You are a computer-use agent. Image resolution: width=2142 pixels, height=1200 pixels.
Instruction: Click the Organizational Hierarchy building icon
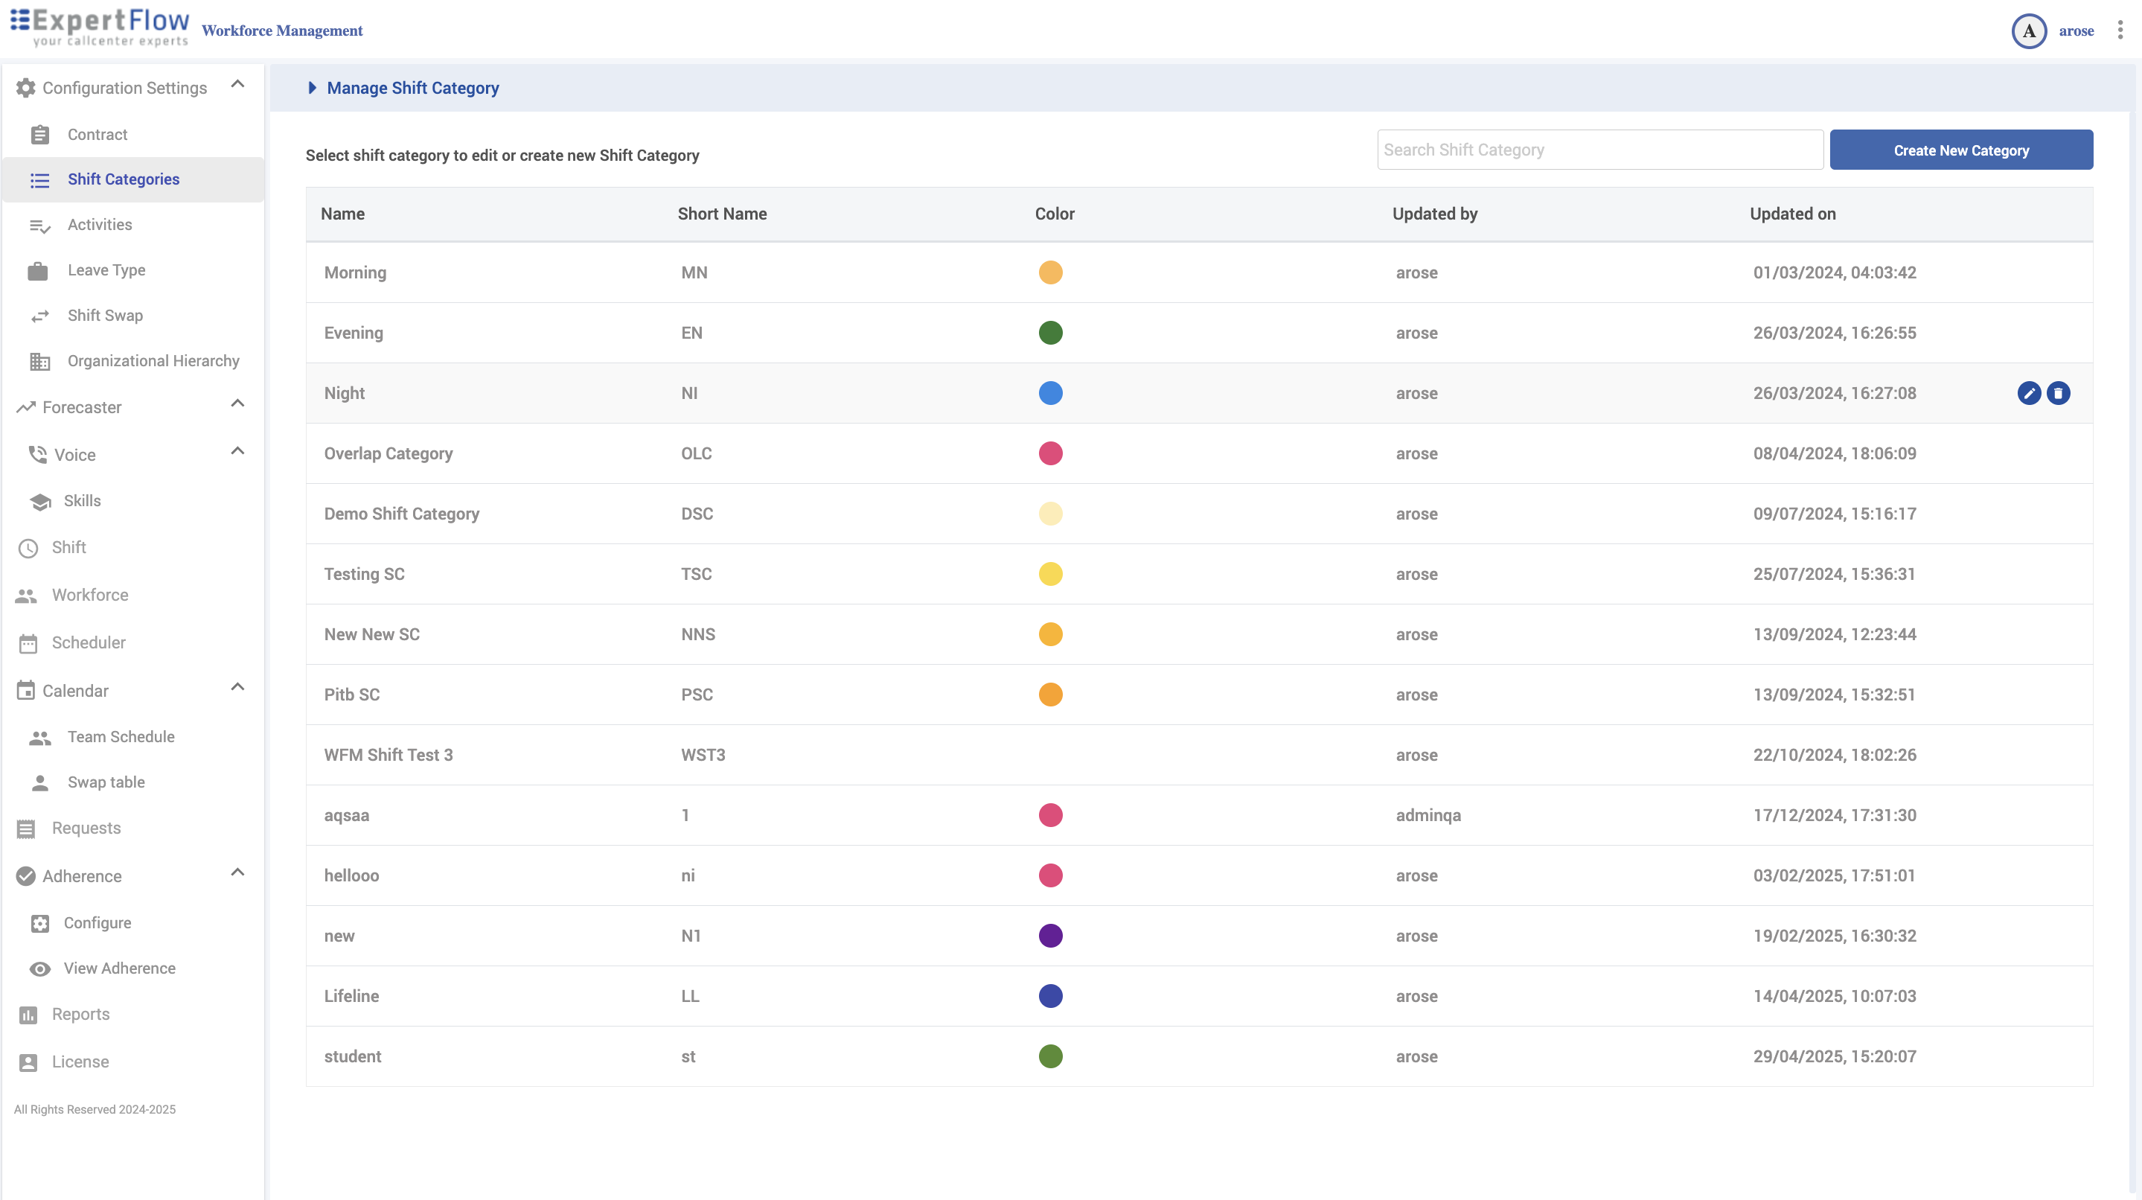(x=39, y=362)
